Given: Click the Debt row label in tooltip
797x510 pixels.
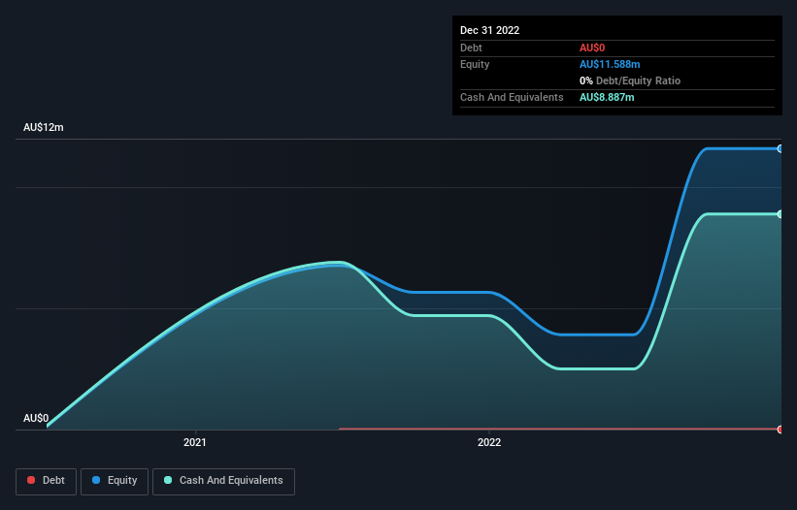Looking at the screenshot, I should [471, 48].
